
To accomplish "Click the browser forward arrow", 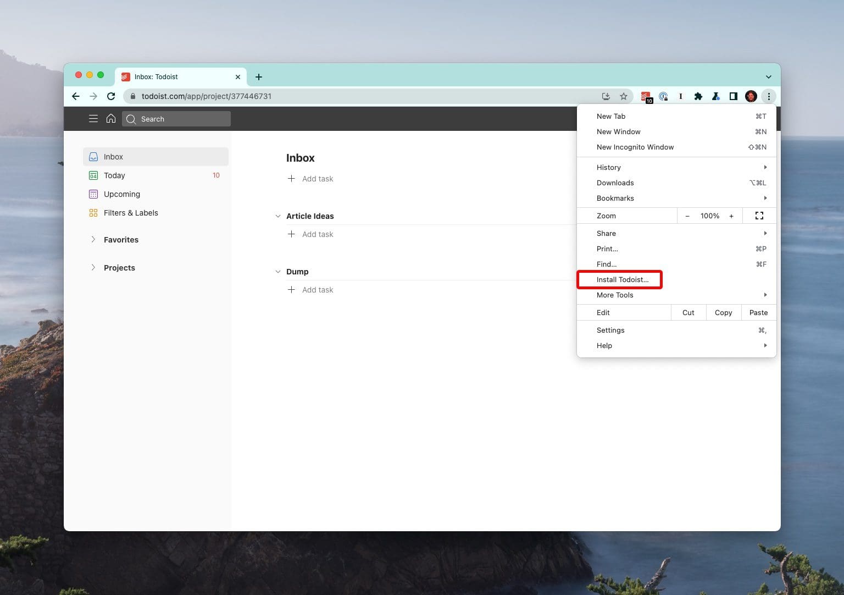I will [x=93, y=96].
